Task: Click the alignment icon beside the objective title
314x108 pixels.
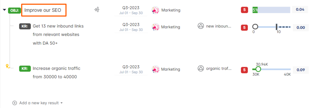Action: (97, 10)
